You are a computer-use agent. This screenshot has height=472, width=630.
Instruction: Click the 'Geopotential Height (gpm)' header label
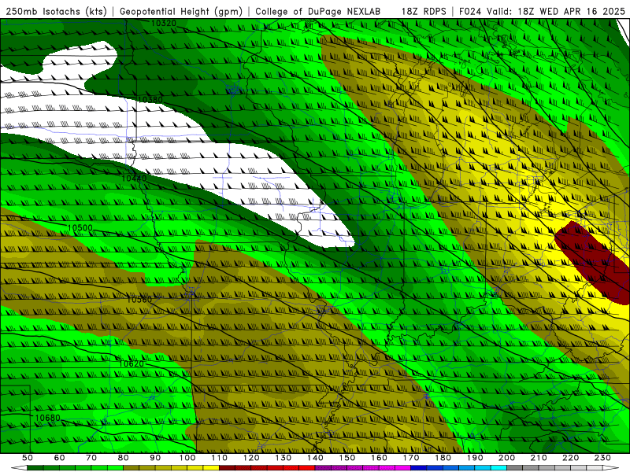pos(181,12)
